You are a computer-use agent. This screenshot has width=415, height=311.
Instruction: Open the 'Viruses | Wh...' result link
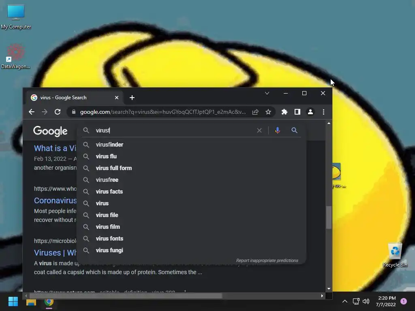pos(55,253)
